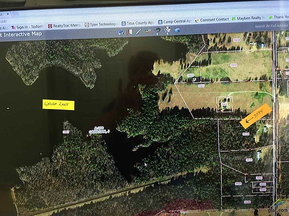The image size is (289, 216).
Task: Select parcel label 3592 on map
Action: (x=259, y=178)
